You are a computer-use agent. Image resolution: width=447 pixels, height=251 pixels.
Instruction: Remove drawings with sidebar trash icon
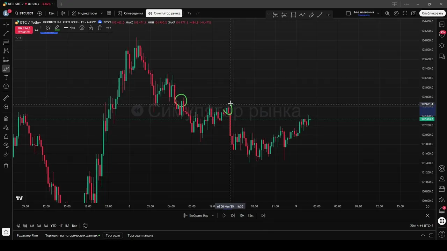6,166
